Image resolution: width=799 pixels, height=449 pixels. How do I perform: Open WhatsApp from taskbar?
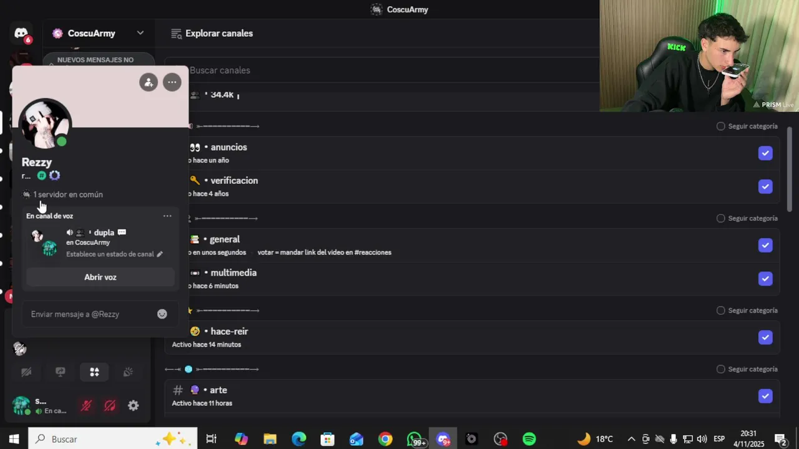[415, 439]
